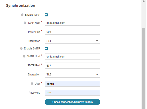Focus the IMAP Host field
The image size is (147, 109).
click(x=72, y=23)
